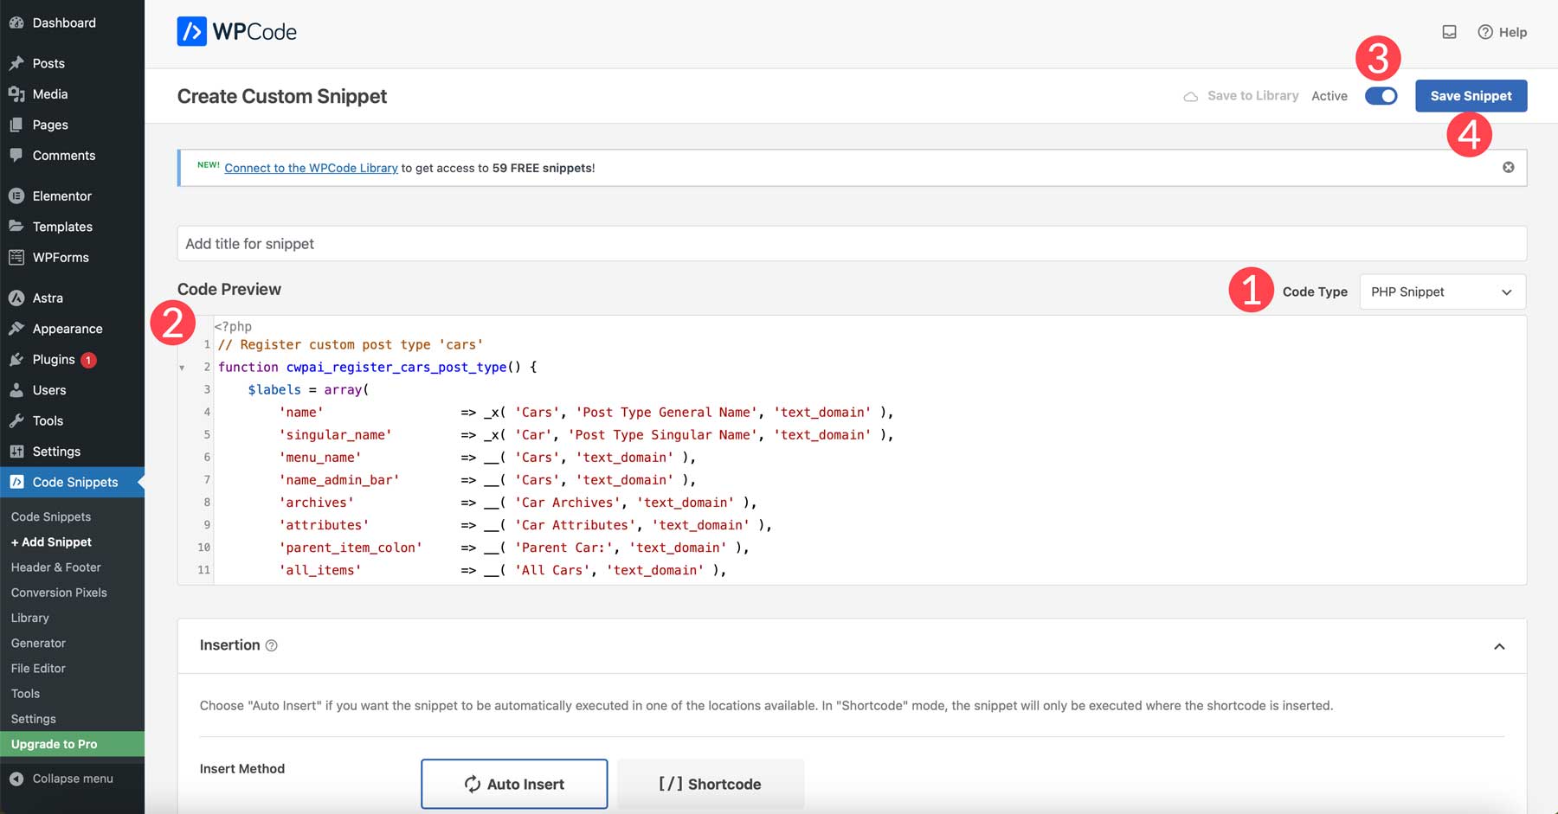Open the Users screen
1558x814 pixels.
pyautogui.click(x=48, y=389)
